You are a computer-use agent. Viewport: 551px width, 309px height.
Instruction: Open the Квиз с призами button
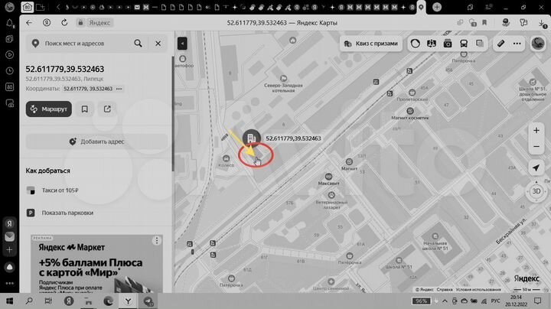point(371,44)
